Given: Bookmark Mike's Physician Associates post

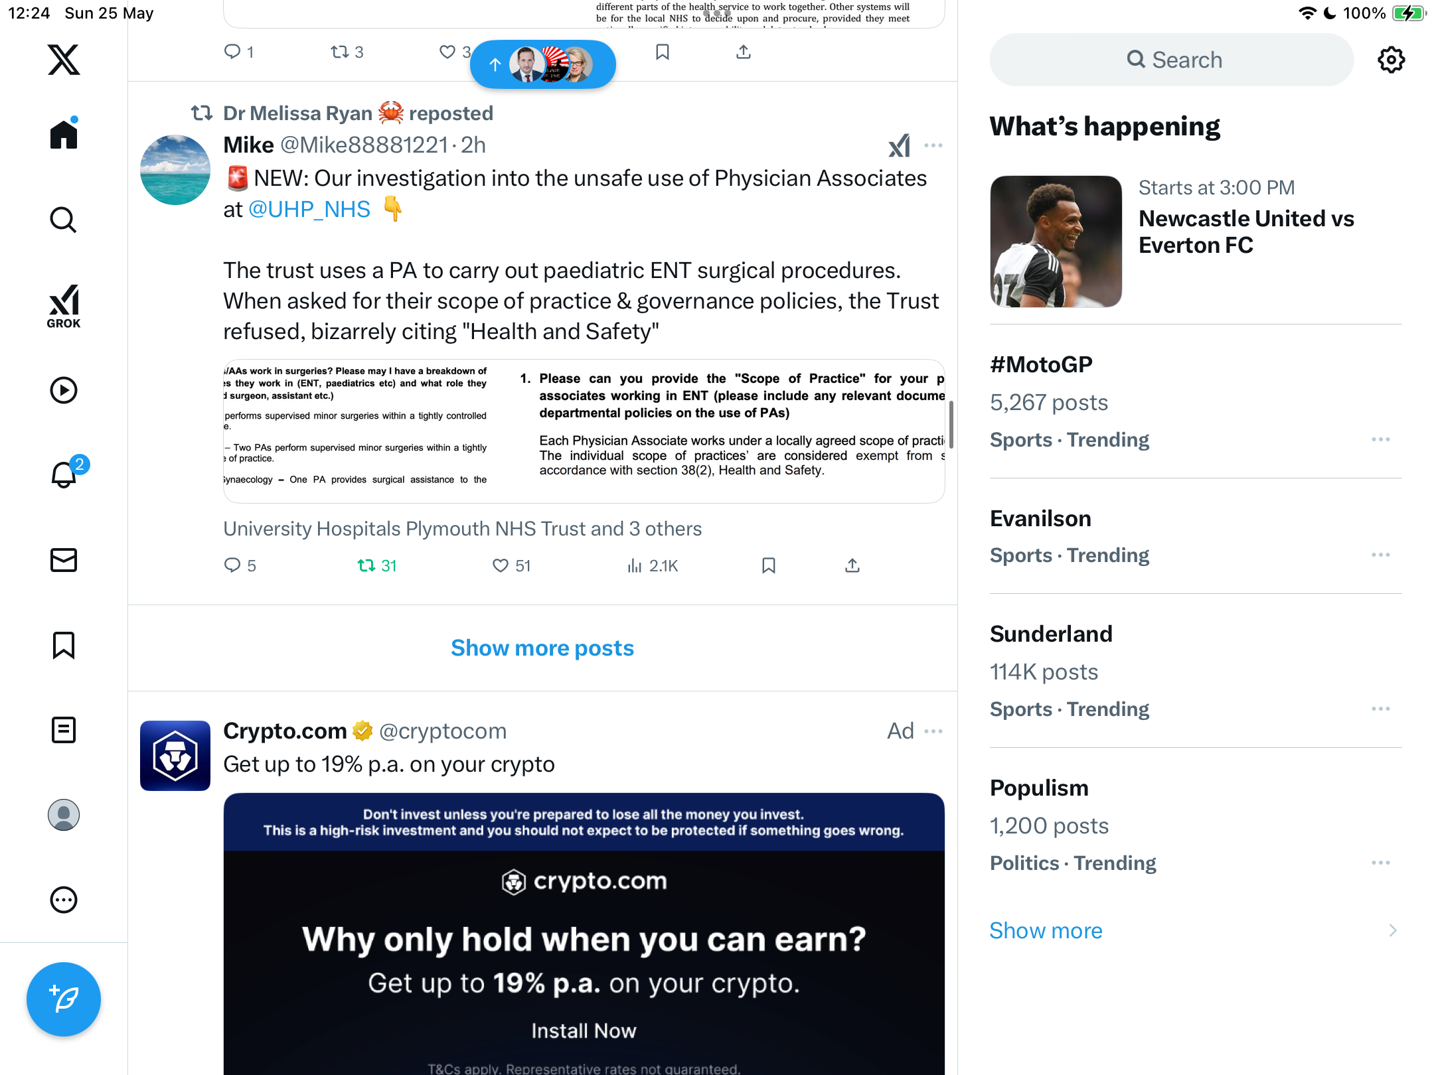Looking at the screenshot, I should click(x=769, y=565).
